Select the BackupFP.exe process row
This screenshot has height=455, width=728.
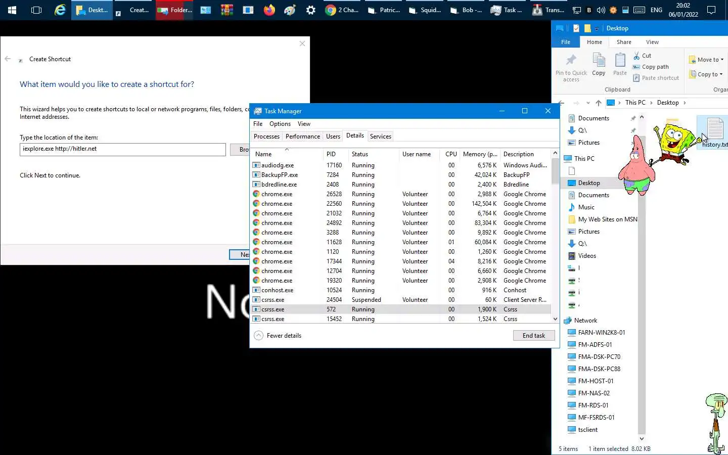click(401, 175)
